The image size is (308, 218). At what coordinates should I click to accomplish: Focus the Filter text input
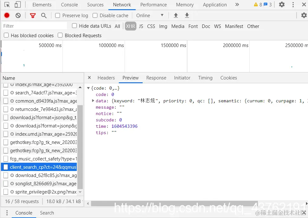pyautogui.click(x=35, y=26)
